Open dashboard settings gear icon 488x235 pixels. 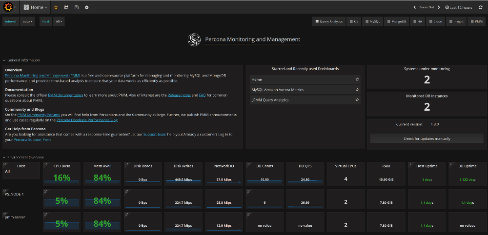pos(86,7)
